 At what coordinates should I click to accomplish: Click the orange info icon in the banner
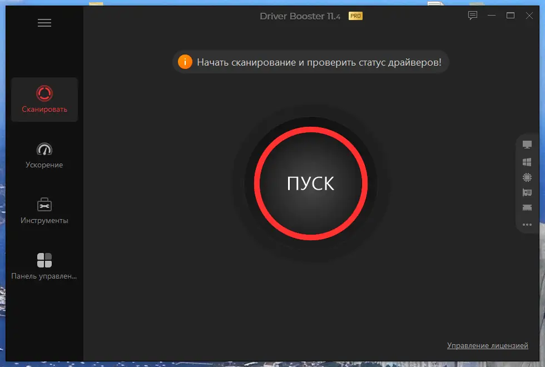click(185, 62)
